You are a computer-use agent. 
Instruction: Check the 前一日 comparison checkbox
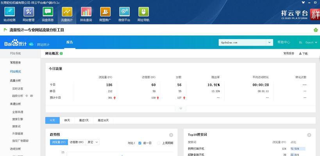click(x=140, y=143)
